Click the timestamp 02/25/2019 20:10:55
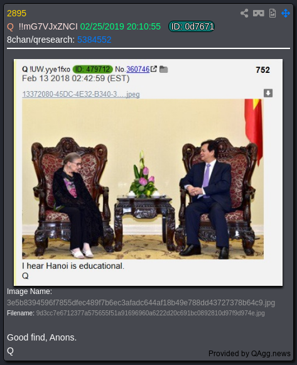 point(120,26)
